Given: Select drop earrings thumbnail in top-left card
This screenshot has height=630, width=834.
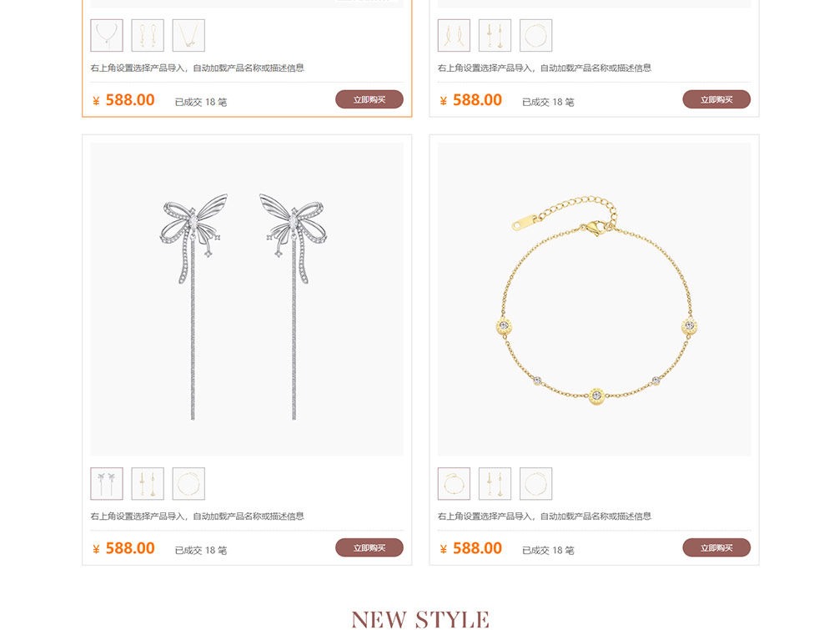Looking at the screenshot, I should pyautogui.click(x=148, y=36).
